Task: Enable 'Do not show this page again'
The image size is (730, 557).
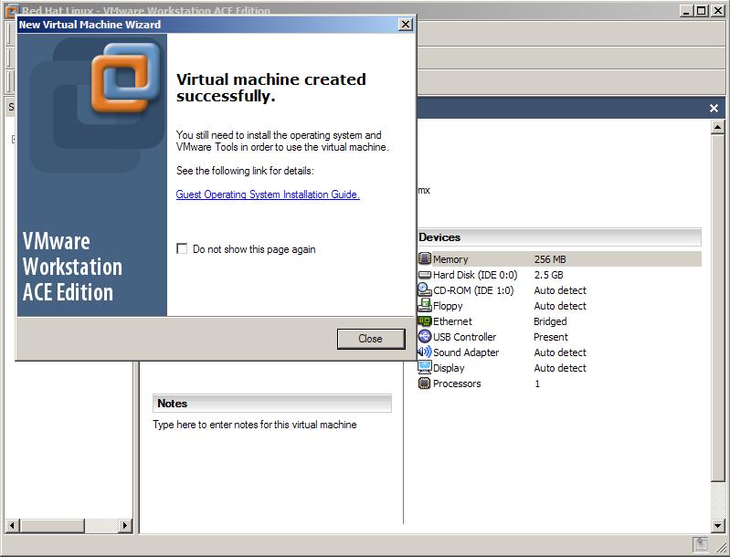Action: coord(182,249)
